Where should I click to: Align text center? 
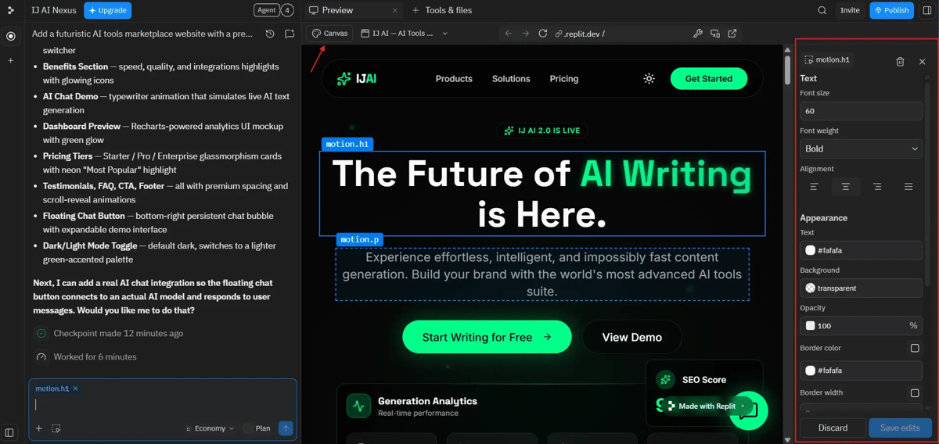pos(846,187)
